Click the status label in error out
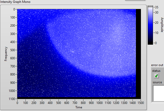164x111 pixels. pos(156,71)
